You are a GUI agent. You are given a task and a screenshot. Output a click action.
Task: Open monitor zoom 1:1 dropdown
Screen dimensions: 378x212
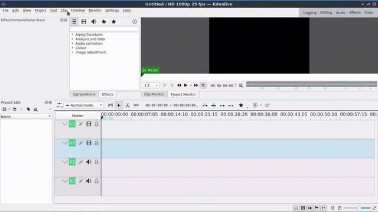(151, 85)
